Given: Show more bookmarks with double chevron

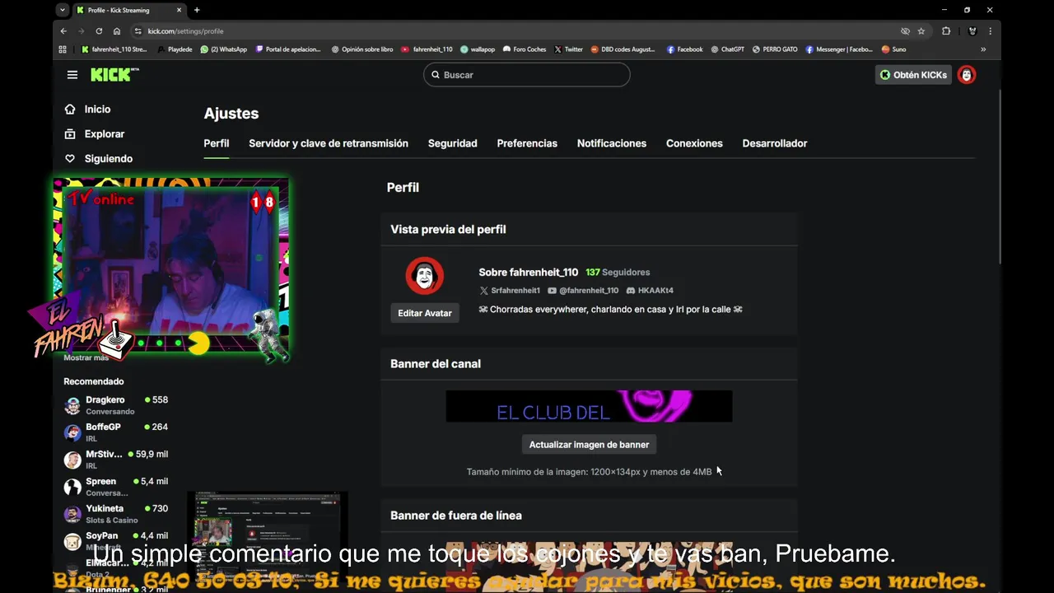Looking at the screenshot, I should tap(983, 49).
